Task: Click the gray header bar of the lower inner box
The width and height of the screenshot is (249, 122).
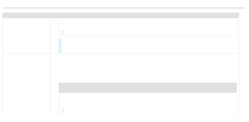Action: point(148,88)
